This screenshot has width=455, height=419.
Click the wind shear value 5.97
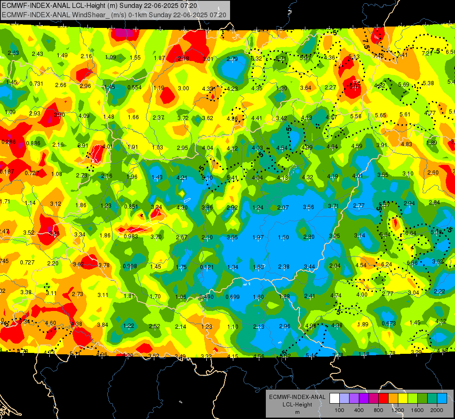click(305, 58)
